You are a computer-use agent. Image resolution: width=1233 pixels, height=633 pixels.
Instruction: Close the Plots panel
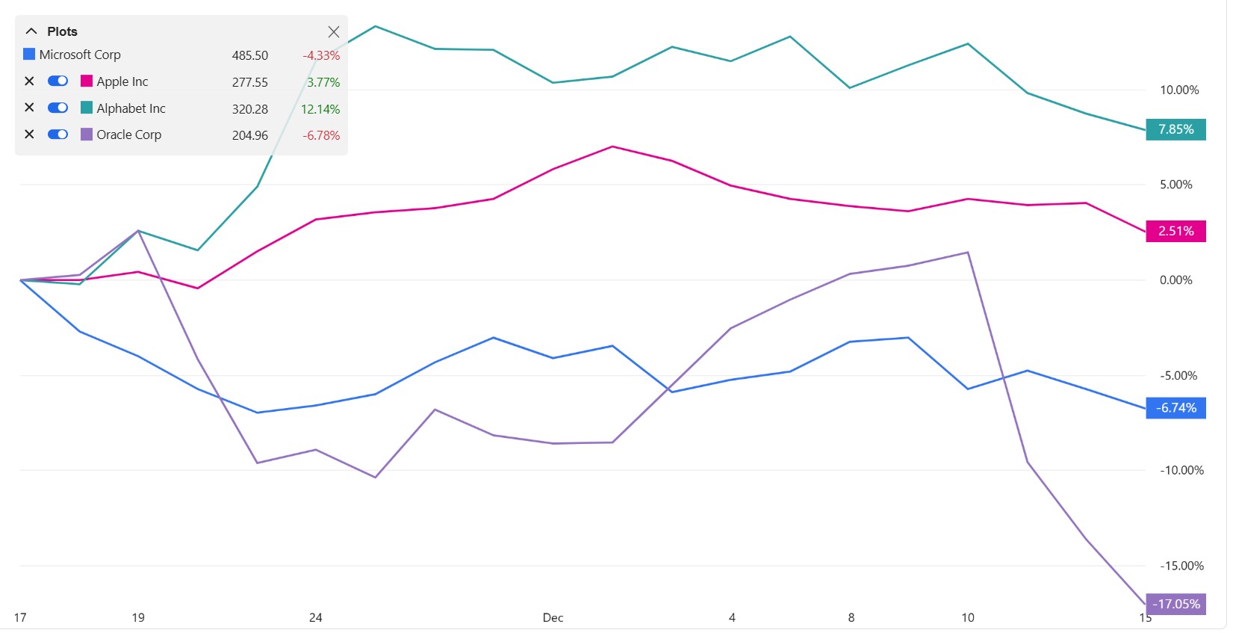(x=333, y=31)
